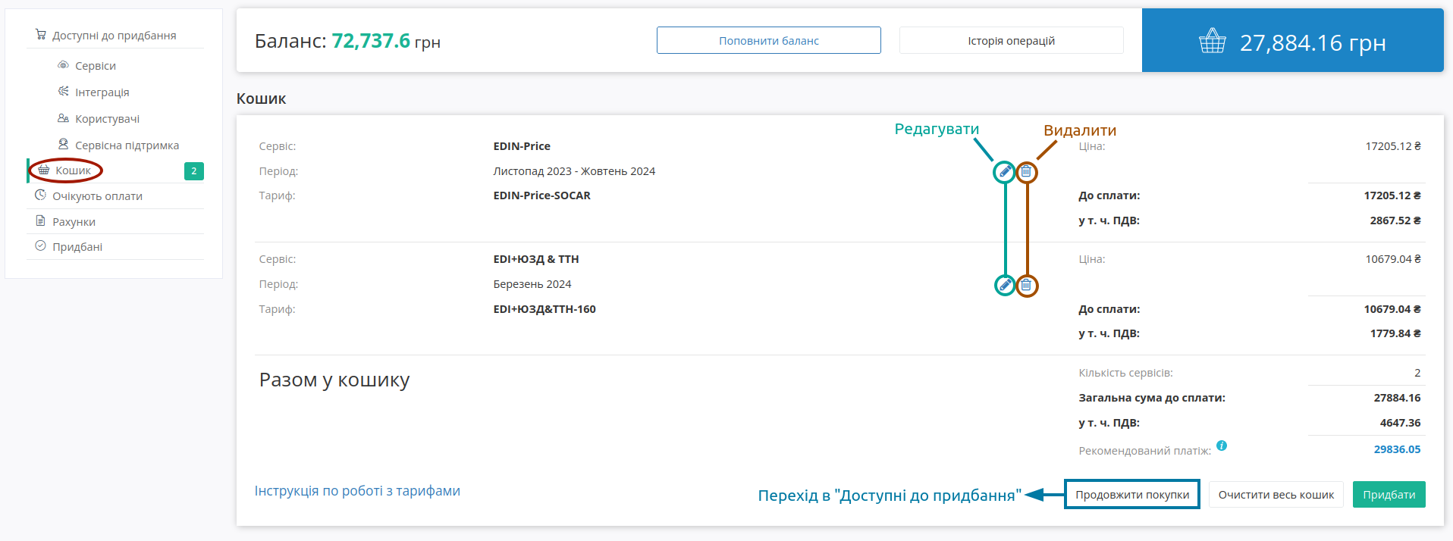Click Продовжити покупки button
Viewport: 1453px width, 541px height.
[1132, 495]
